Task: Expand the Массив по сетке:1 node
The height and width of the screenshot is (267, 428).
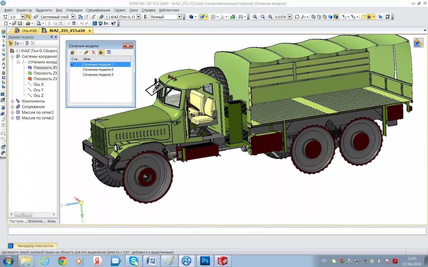Action: click(13, 112)
